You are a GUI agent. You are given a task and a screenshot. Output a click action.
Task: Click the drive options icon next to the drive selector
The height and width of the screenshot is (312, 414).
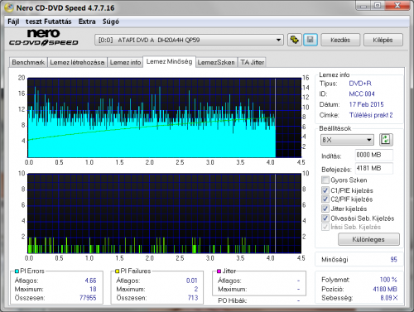[x=294, y=40]
